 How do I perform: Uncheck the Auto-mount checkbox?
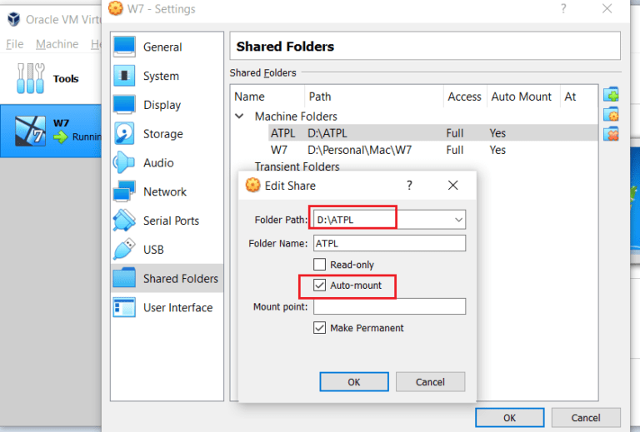[320, 286]
